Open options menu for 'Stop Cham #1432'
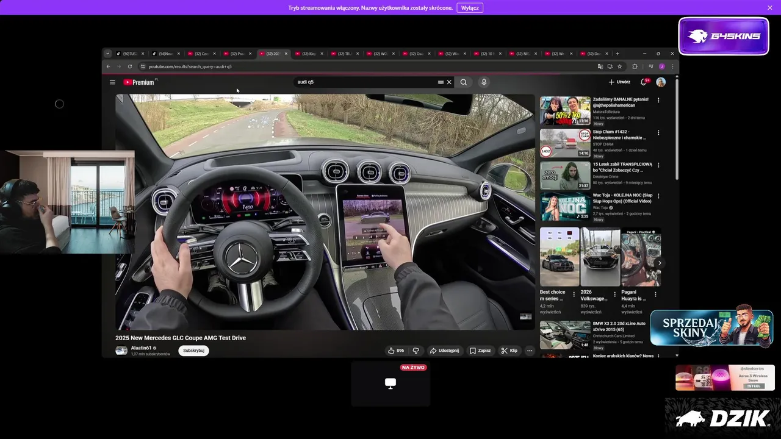The image size is (781, 439). point(658,132)
